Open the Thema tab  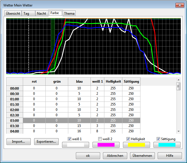[69, 14]
